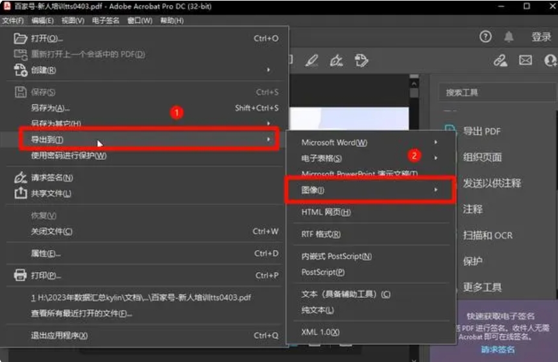Open the Edit (编辑) menu

42,21
